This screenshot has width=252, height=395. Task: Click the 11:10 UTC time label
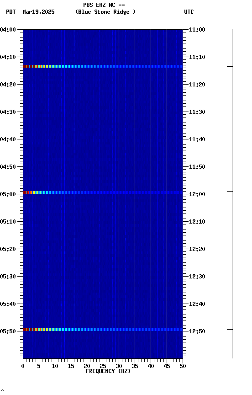[197, 57]
